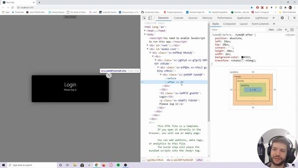The width and height of the screenshot is (298, 168).
Task: Open the Performance panel tab
Action: pyautogui.click(x=224, y=18)
